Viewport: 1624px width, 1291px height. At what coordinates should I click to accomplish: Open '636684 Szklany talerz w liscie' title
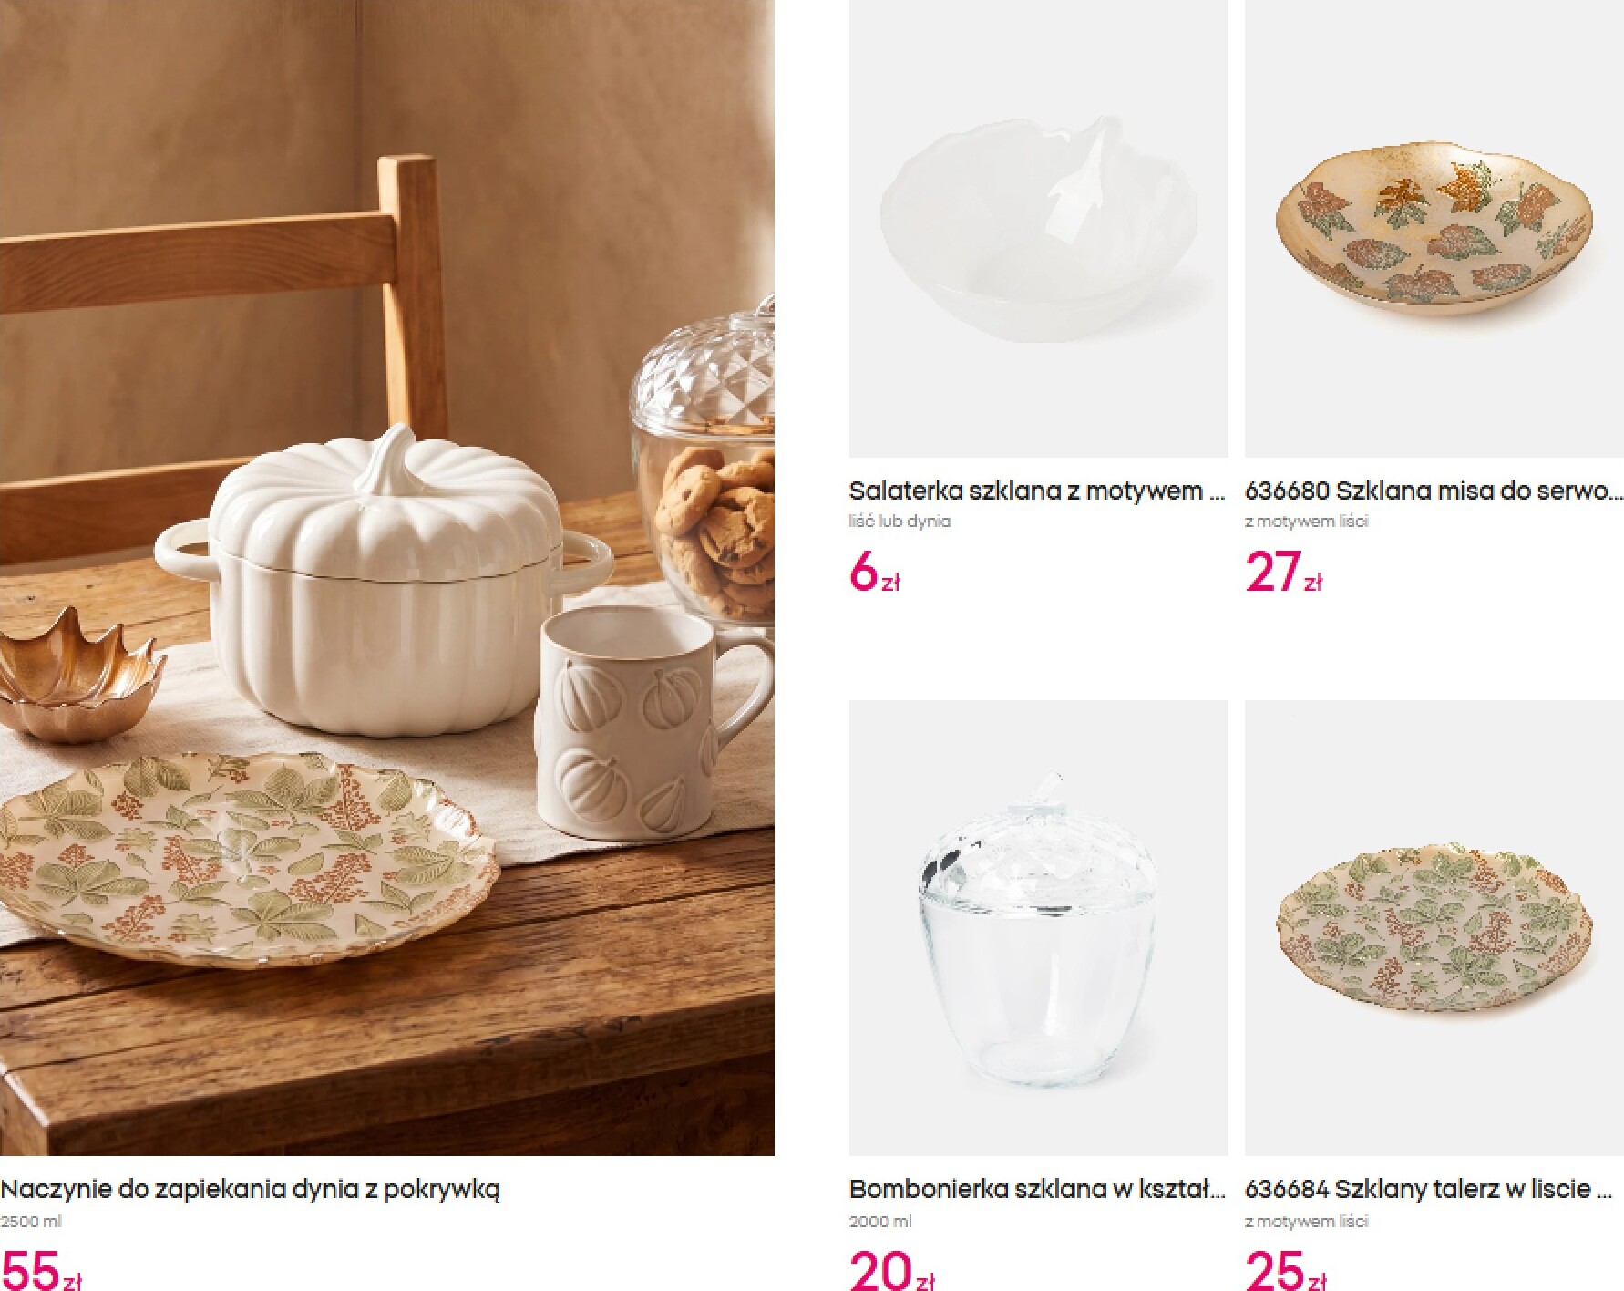point(1431,1189)
